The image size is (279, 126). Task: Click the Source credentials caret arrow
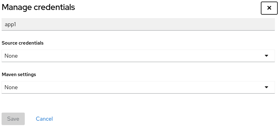266,56
